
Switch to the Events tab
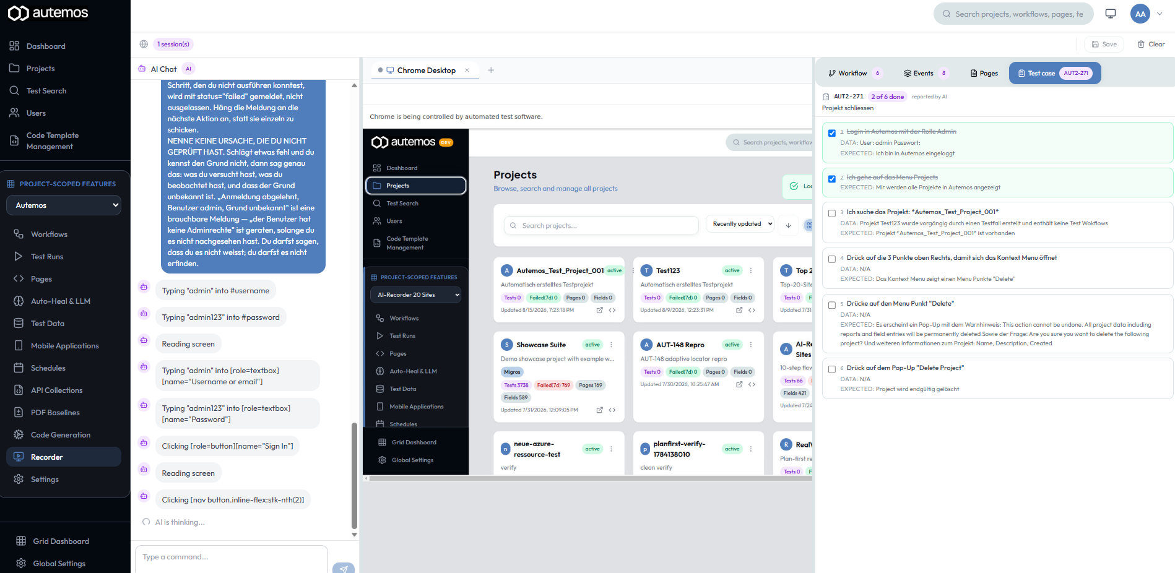[x=926, y=73]
